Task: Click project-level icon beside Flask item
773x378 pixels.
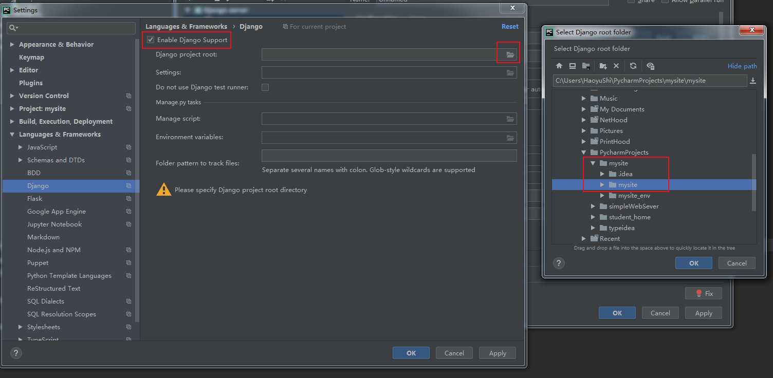Action: pos(128,199)
